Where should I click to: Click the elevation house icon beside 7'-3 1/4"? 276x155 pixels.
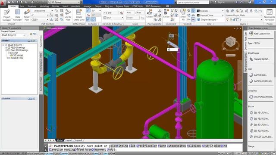(122, 13)
